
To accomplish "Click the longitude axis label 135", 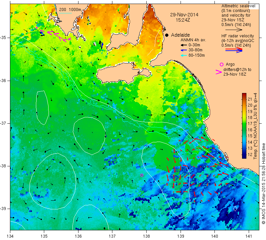I will click(x=44, y=236).
